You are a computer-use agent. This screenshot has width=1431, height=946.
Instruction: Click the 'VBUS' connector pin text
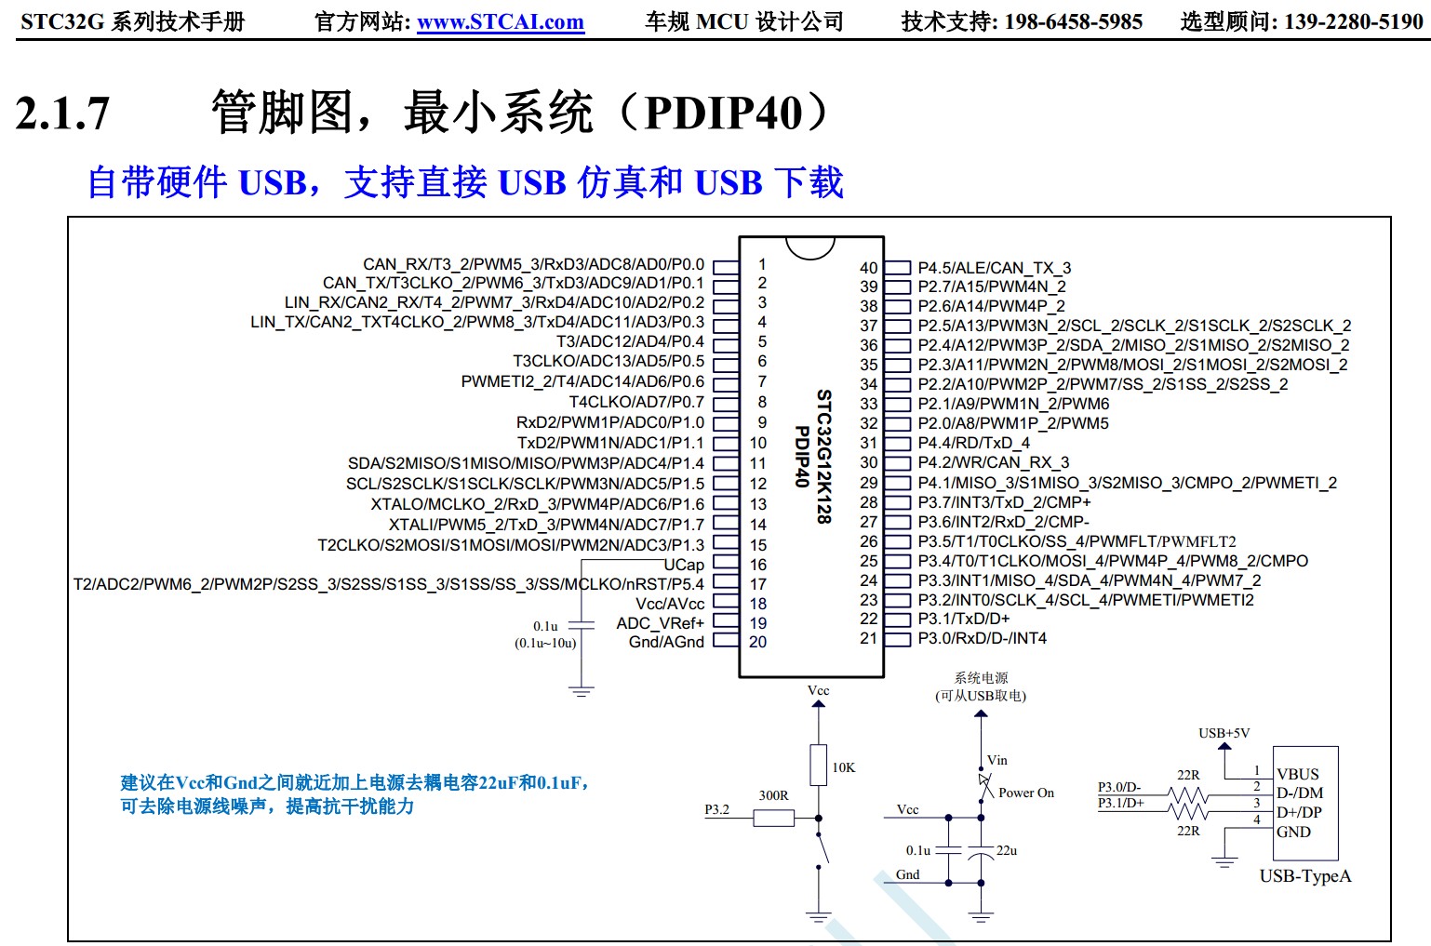[x=1298, y=774]
